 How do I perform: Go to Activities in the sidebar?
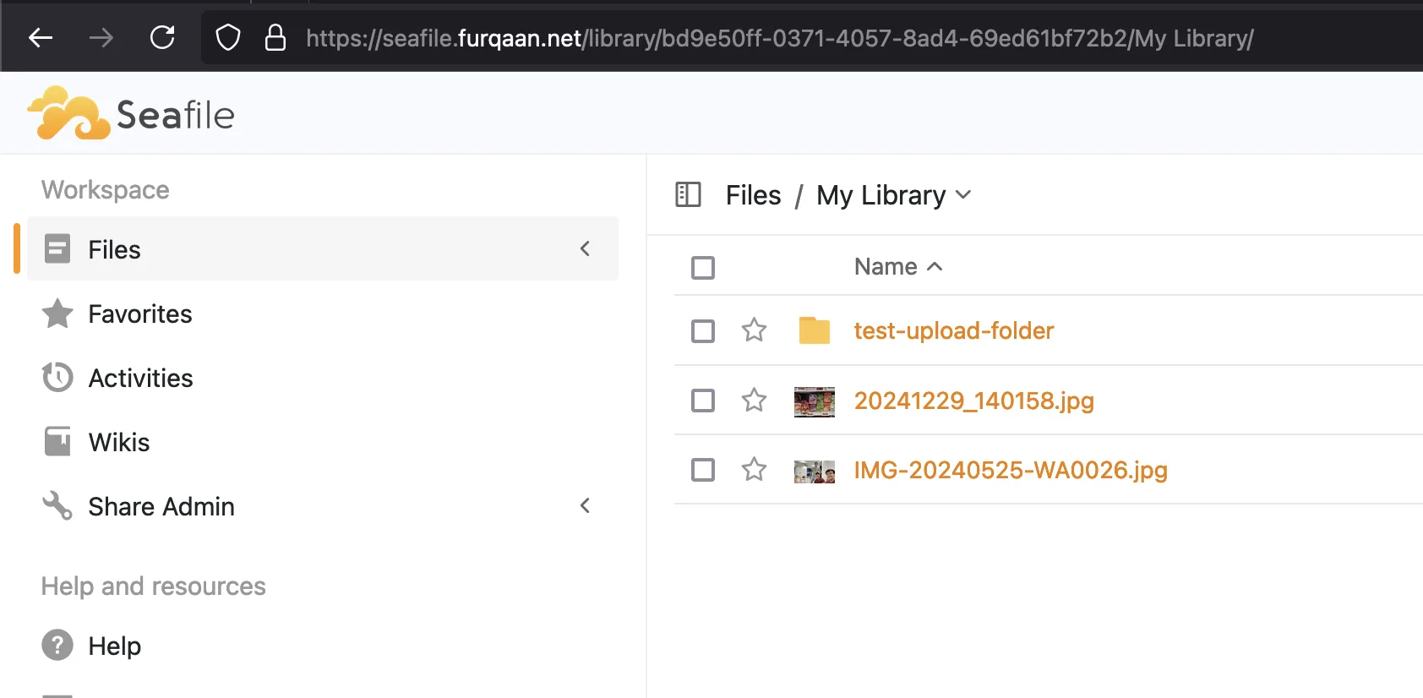[x=140, y=379]
